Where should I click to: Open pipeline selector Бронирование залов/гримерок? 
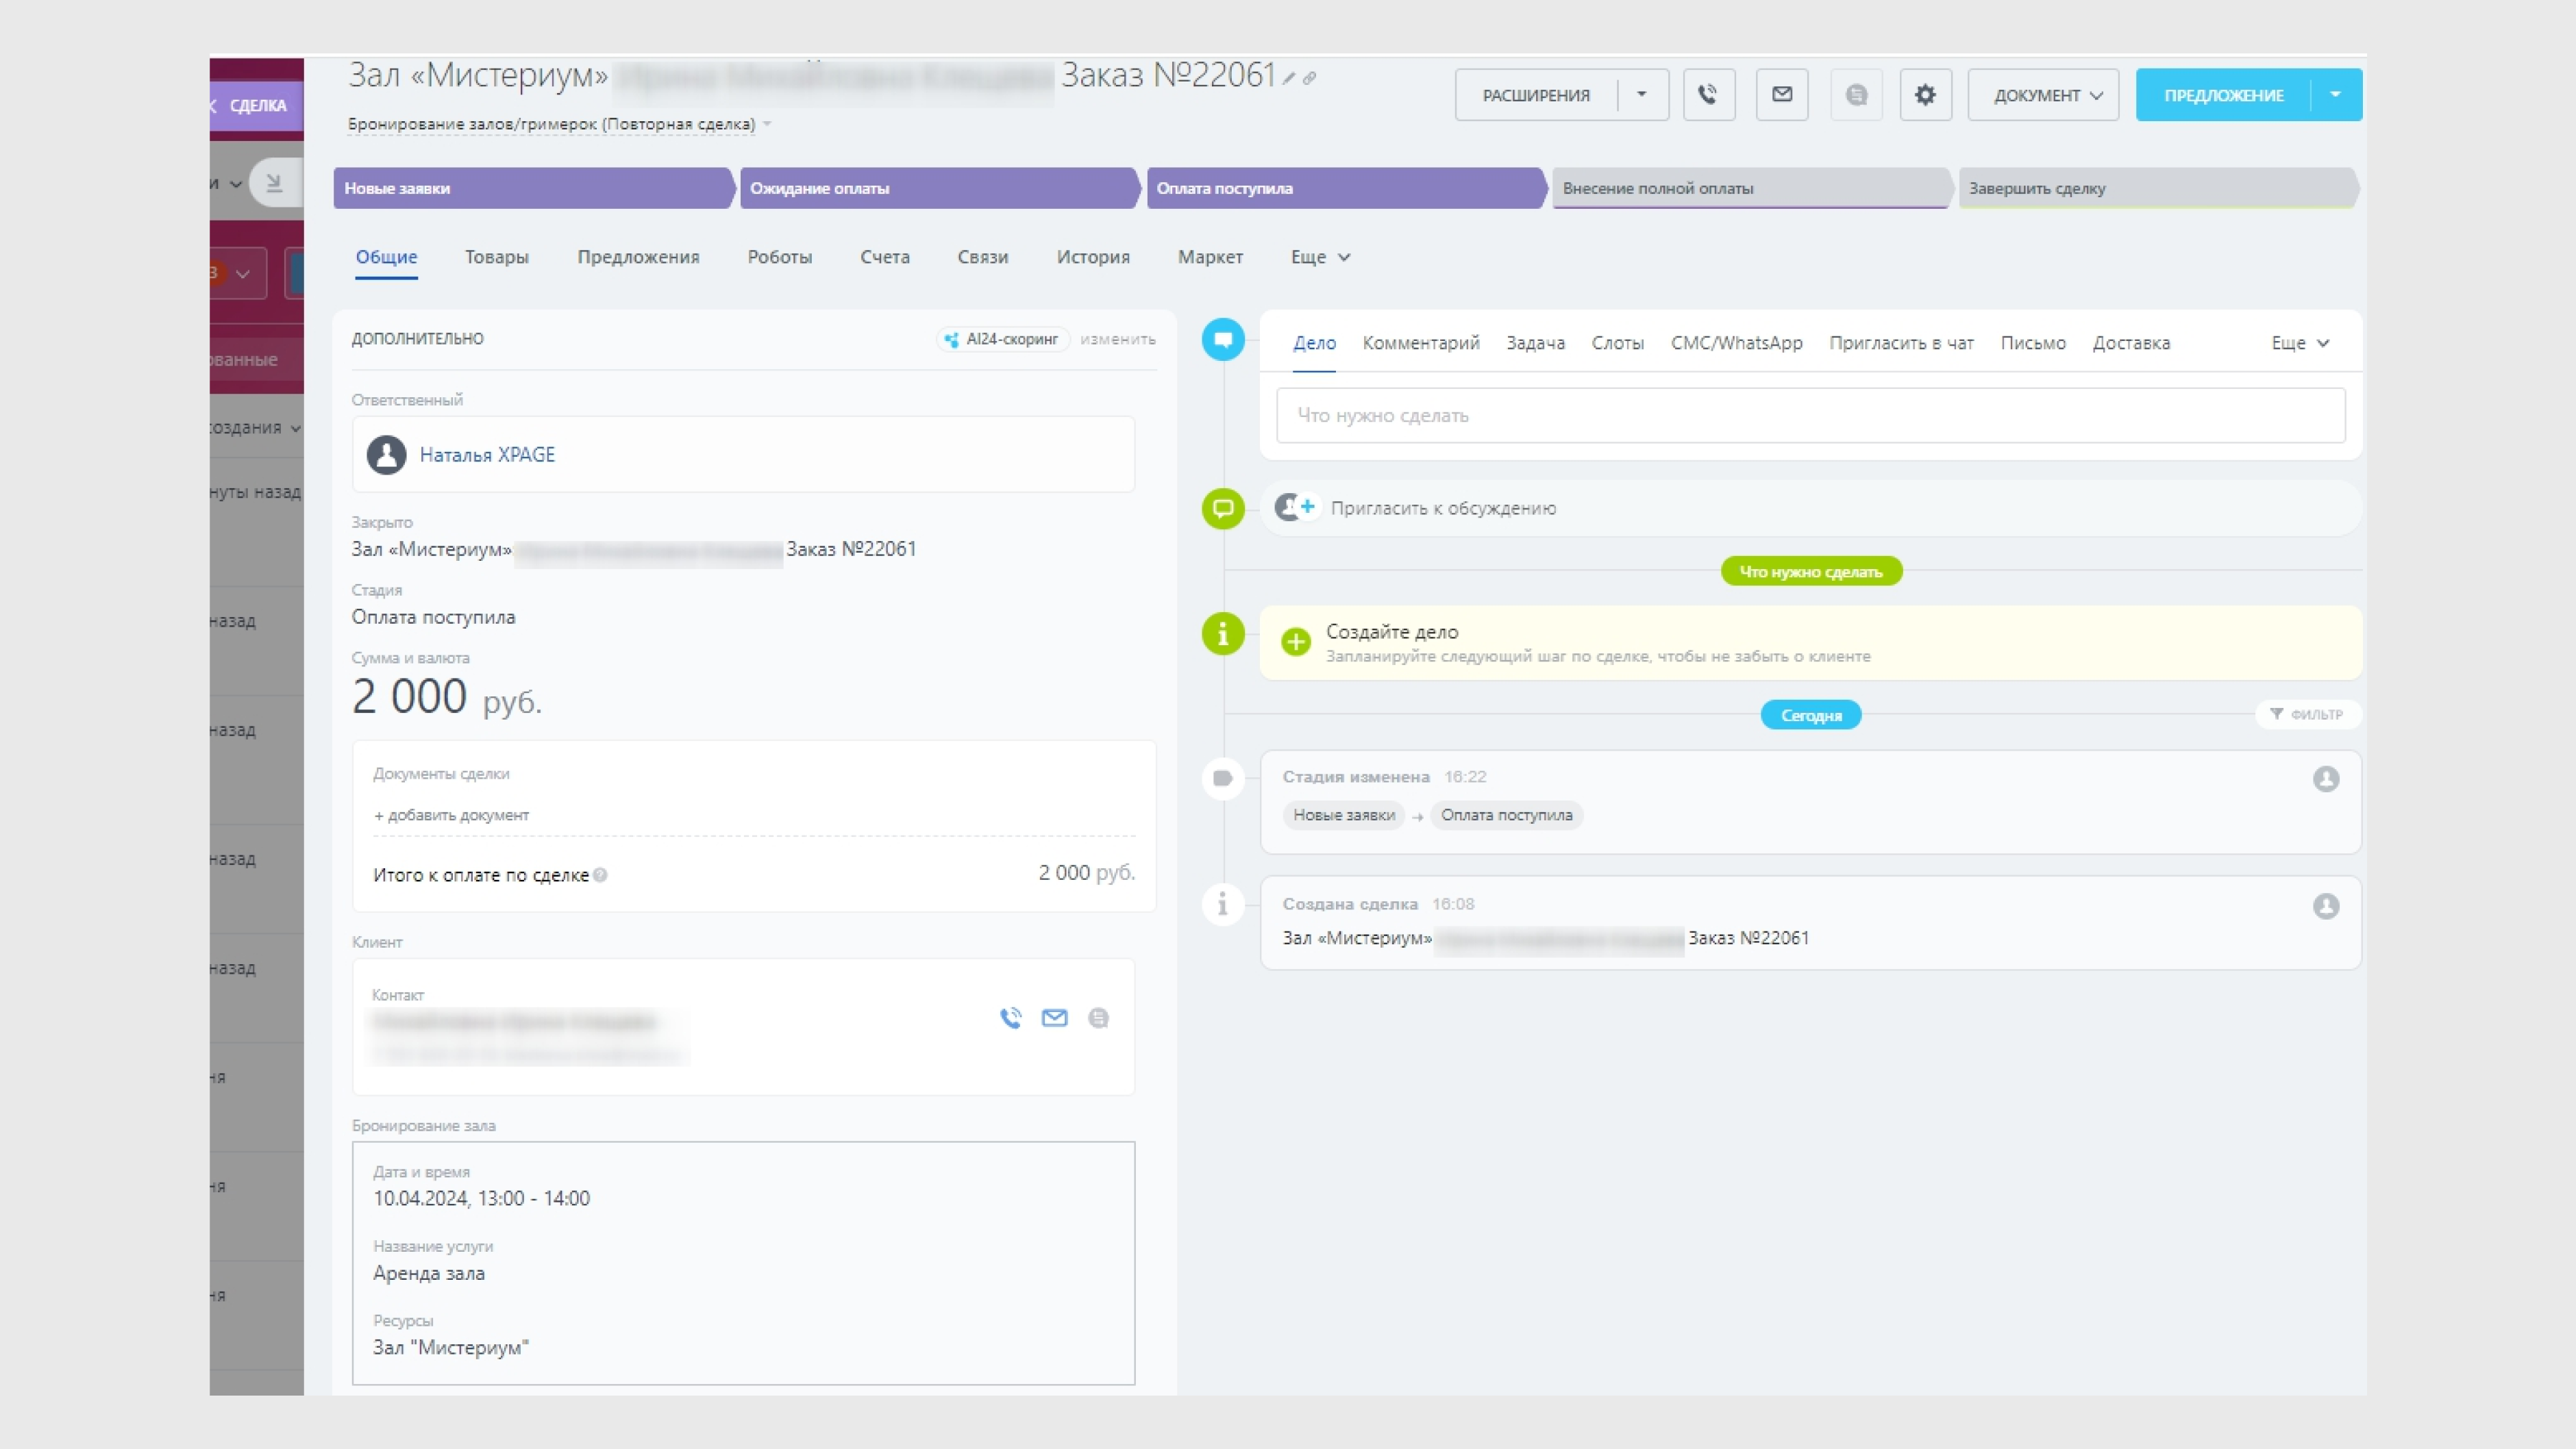[559, 125]
